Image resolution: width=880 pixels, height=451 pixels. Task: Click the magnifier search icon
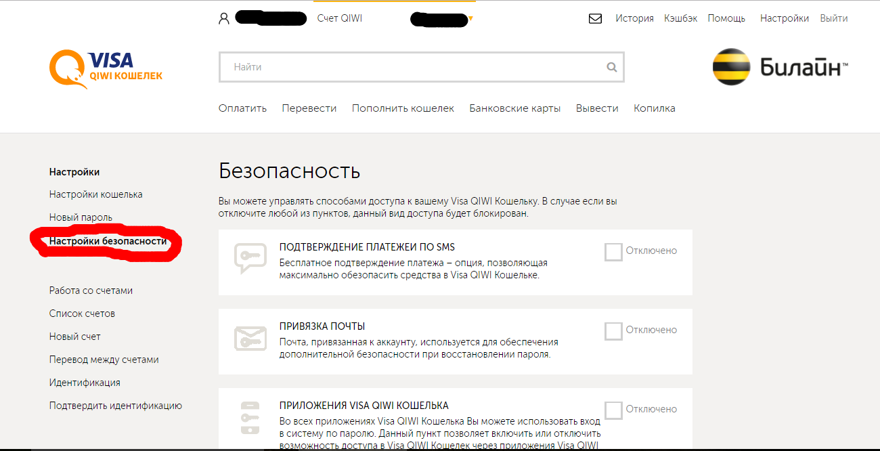click(612, 67)
